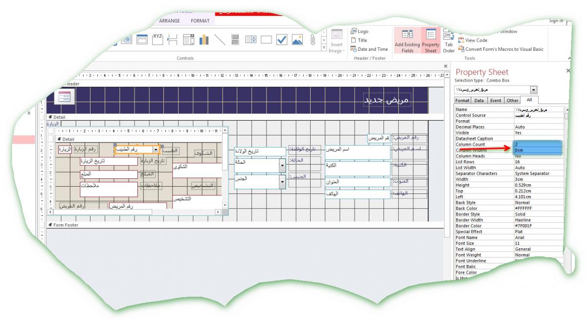This screenshot has height=322, width=587.
Task: Open the Insert Image menu
Action: [x=336, y=41]
